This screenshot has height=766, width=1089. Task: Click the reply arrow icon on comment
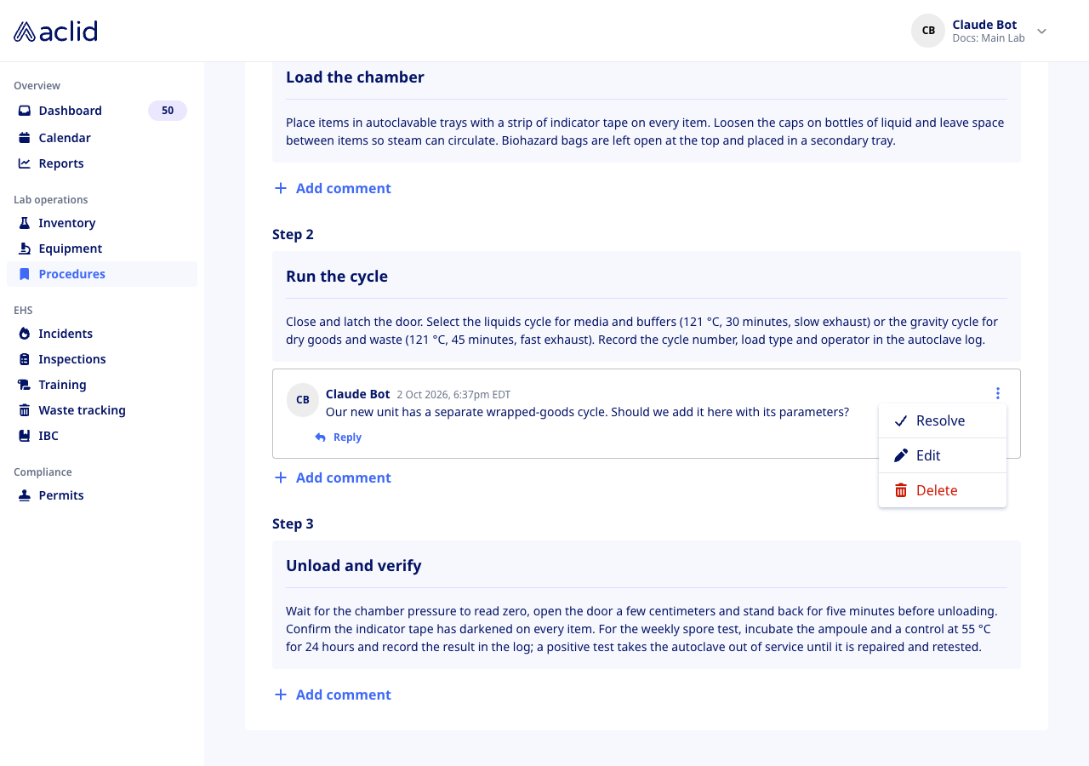pyautogui.click(x=320, y=437)
